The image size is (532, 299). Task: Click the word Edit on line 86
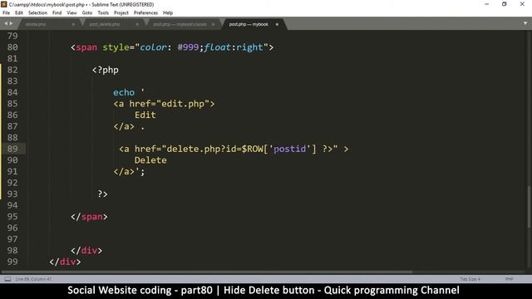[x=145, y=115]
